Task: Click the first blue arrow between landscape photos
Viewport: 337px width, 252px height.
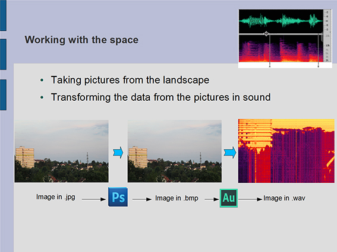Action: 118,153
